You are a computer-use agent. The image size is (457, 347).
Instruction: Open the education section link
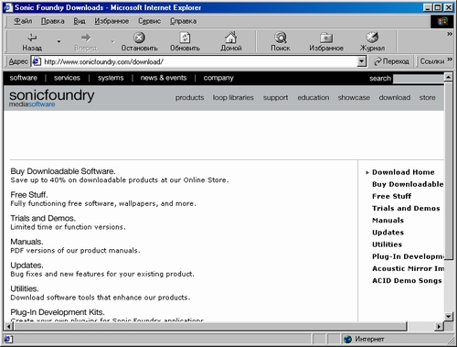point(314,98)
